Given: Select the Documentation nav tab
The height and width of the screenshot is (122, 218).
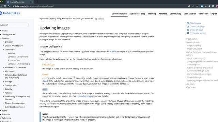Looking at the screenshot, I should pyautogui.click(x=119, y=14).
